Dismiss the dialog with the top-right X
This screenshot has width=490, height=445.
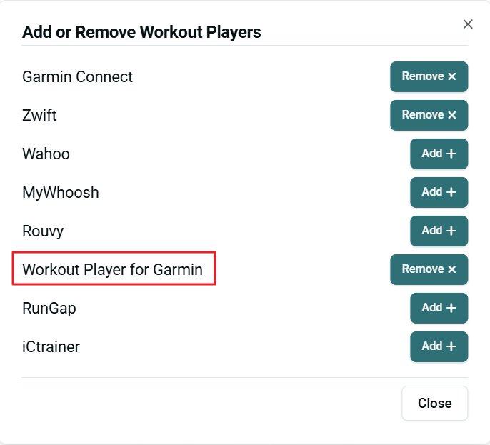[468, 24]
